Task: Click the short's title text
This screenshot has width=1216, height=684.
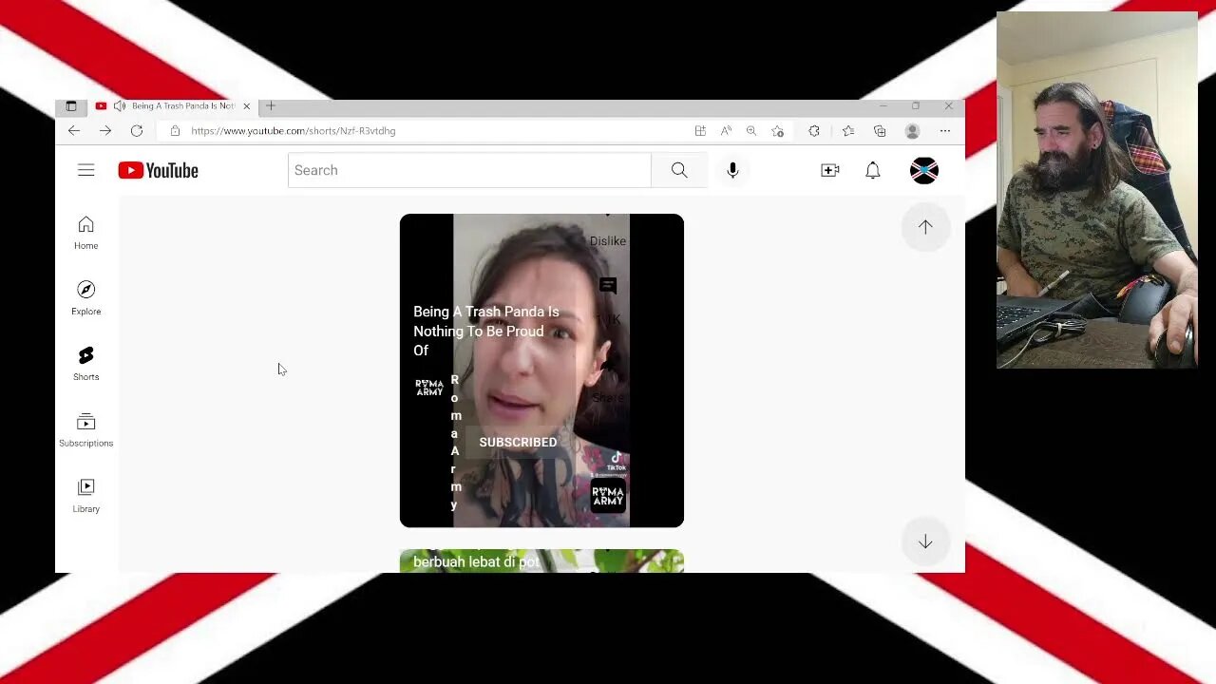Action: tap(486, 331)
